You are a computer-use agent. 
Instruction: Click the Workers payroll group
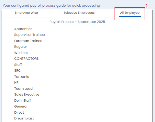click(21, 53)
